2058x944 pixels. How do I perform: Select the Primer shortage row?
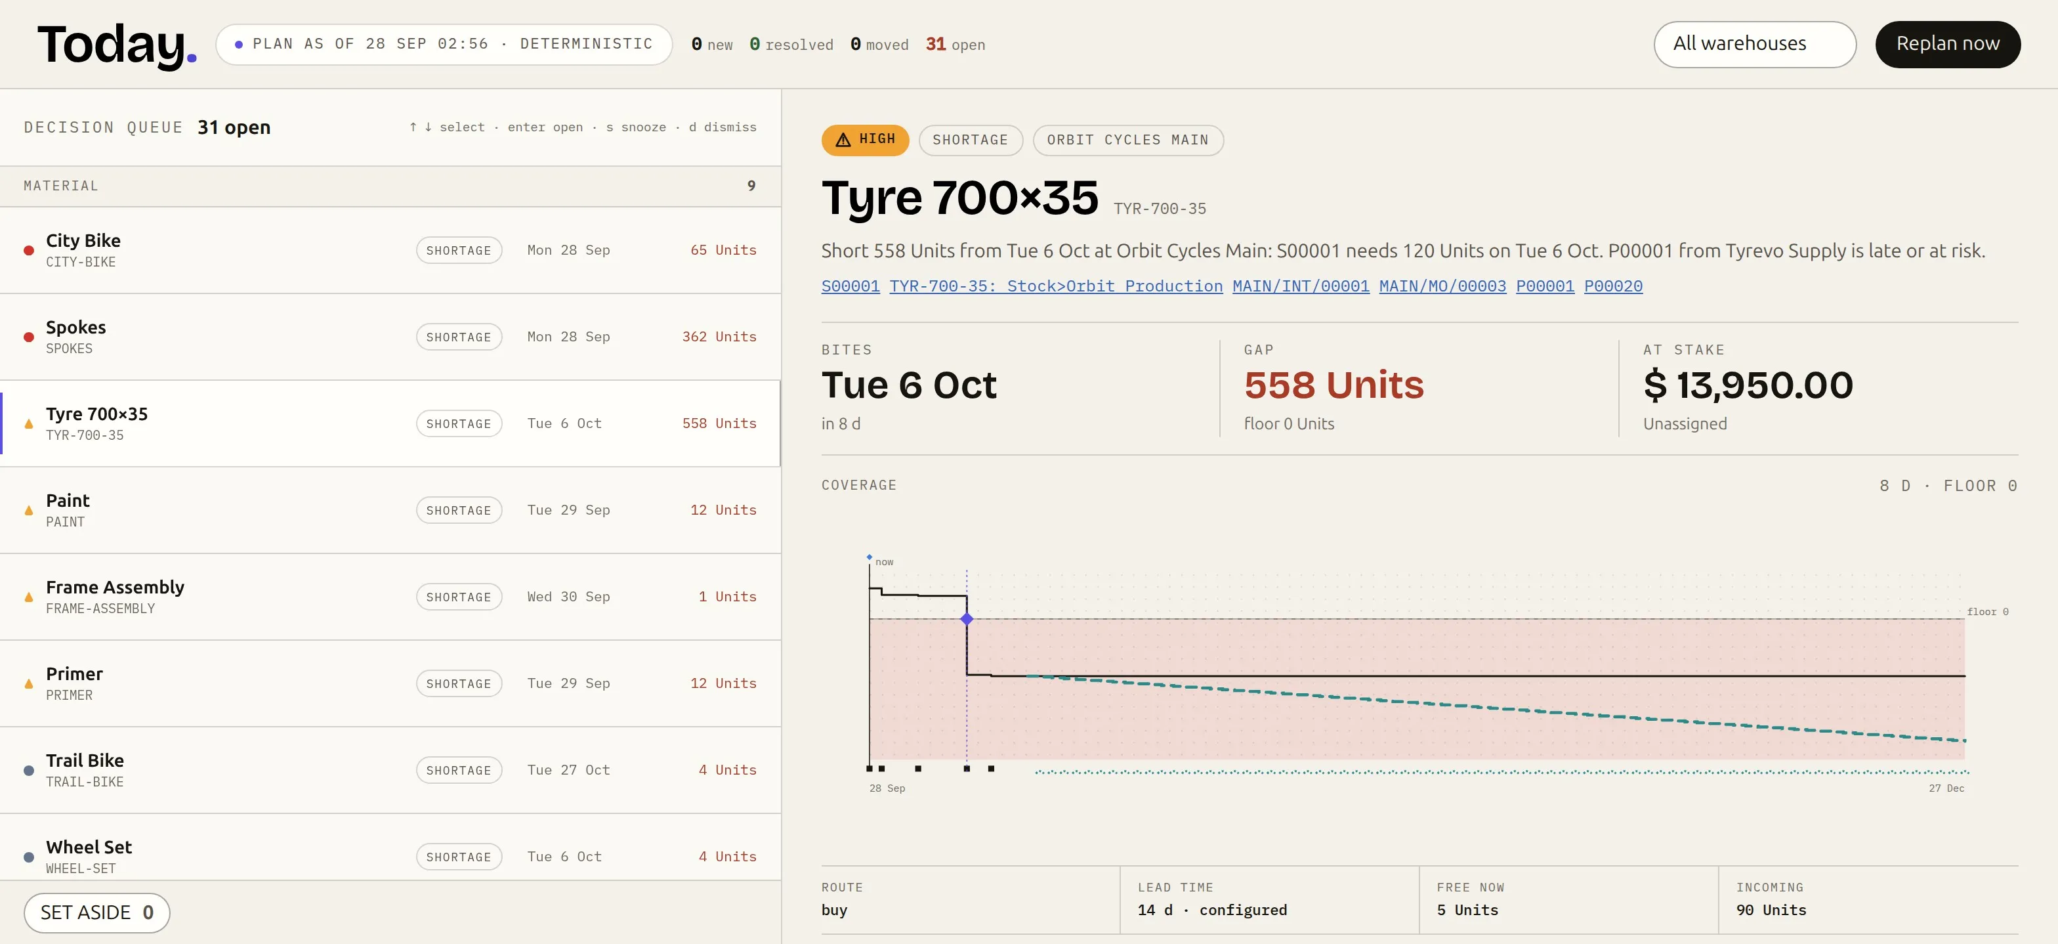coord(390,683)
